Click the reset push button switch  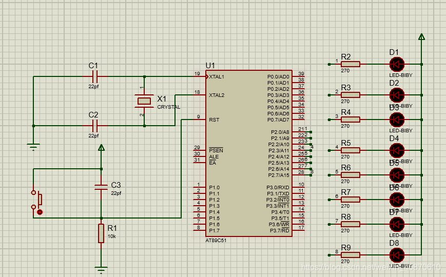pyautogui.click(x=37, y=200)
